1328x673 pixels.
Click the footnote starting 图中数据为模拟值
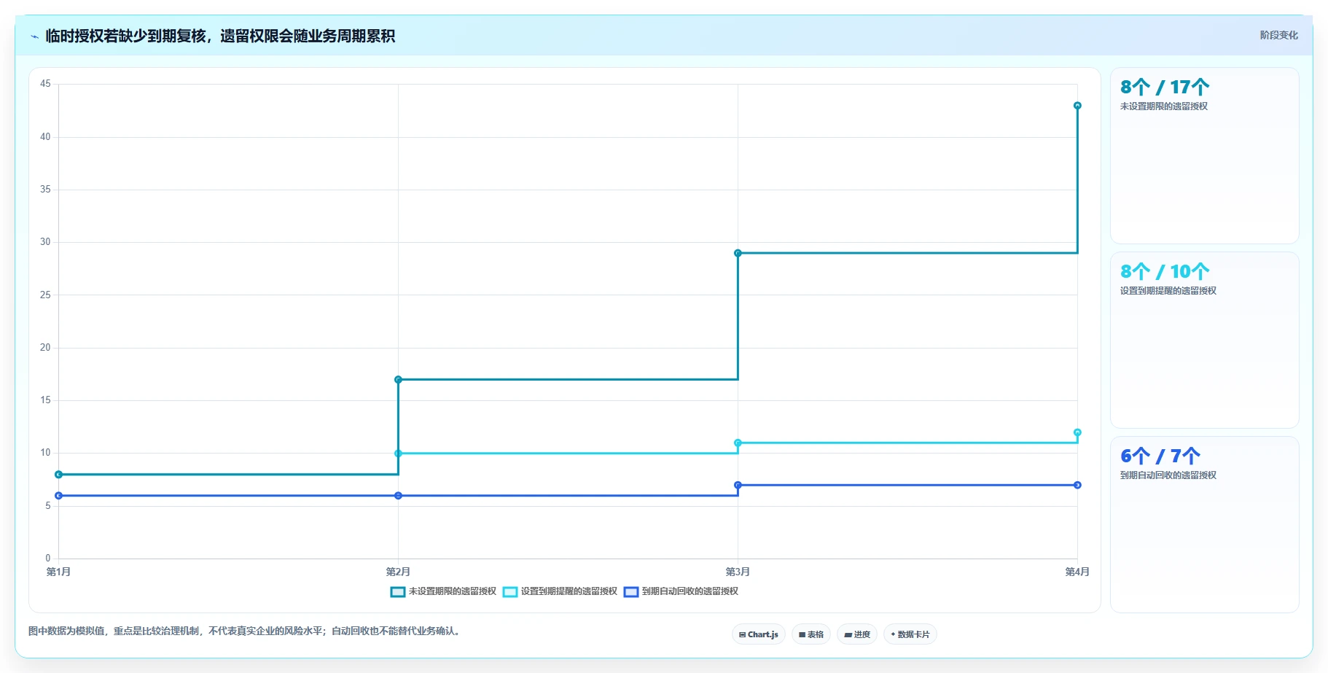[x=246, y=631]
